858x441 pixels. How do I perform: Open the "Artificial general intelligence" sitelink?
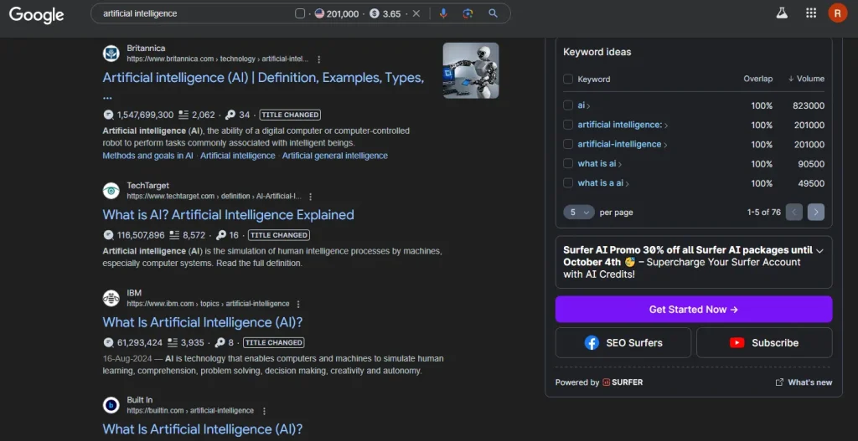coord(335,156)
